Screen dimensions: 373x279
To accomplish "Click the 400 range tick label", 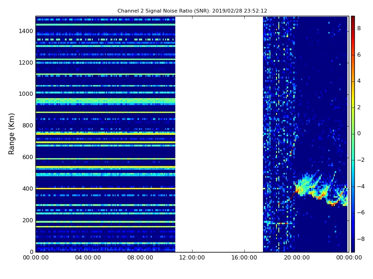I will pos(28,189).
